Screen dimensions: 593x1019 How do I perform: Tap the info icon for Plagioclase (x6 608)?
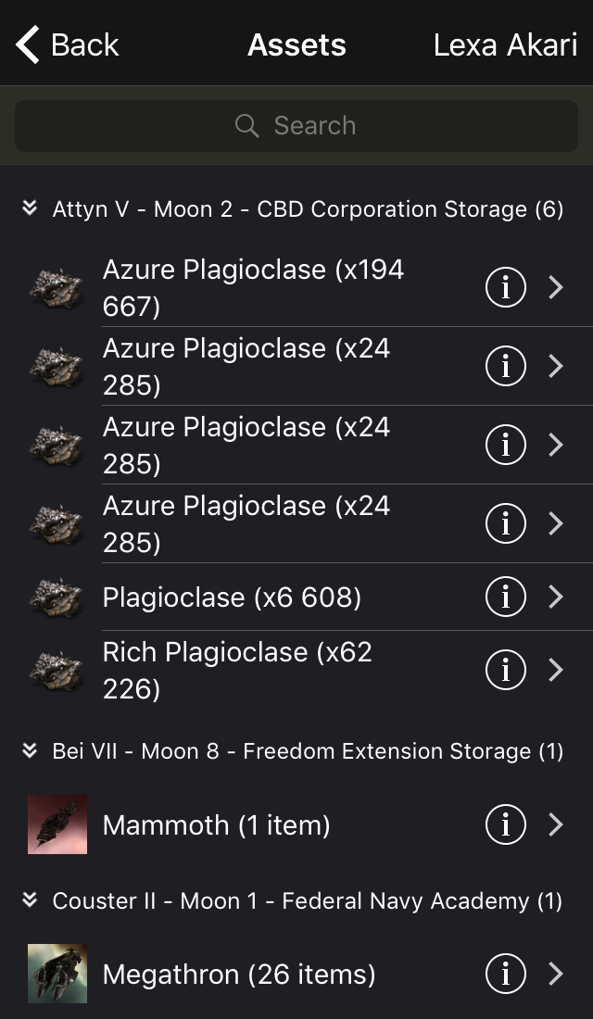[506, 598]
